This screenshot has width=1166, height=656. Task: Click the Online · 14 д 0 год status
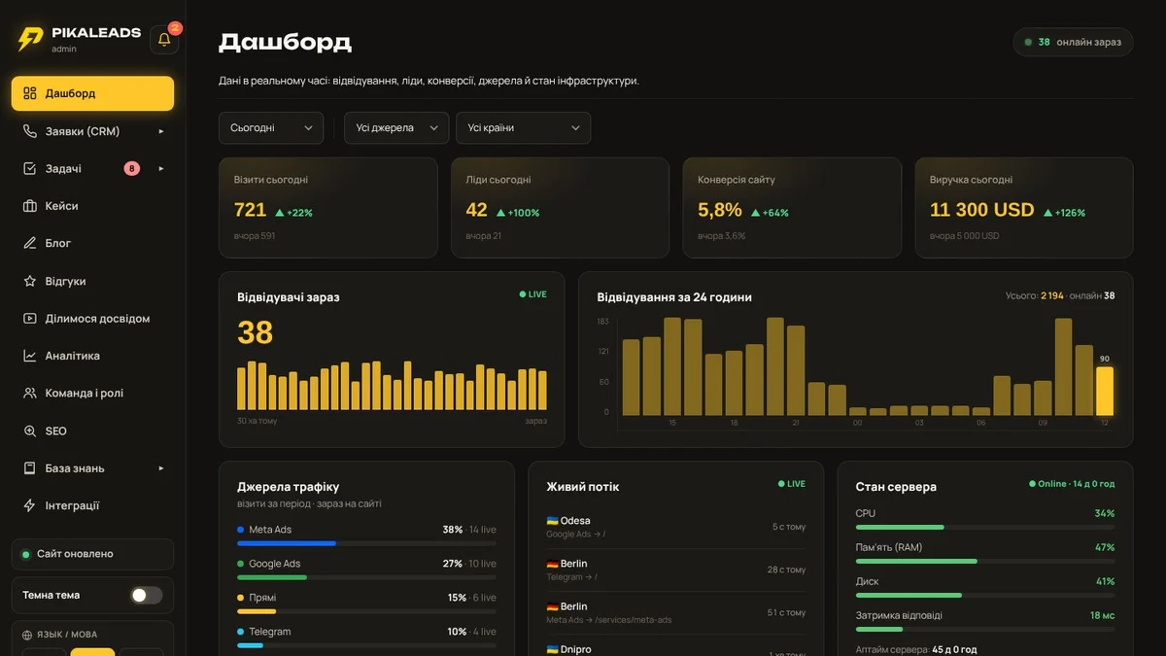(x=1072, y=484)
